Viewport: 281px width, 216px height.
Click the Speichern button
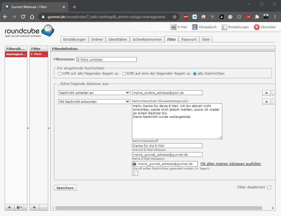tap(65, 188)
